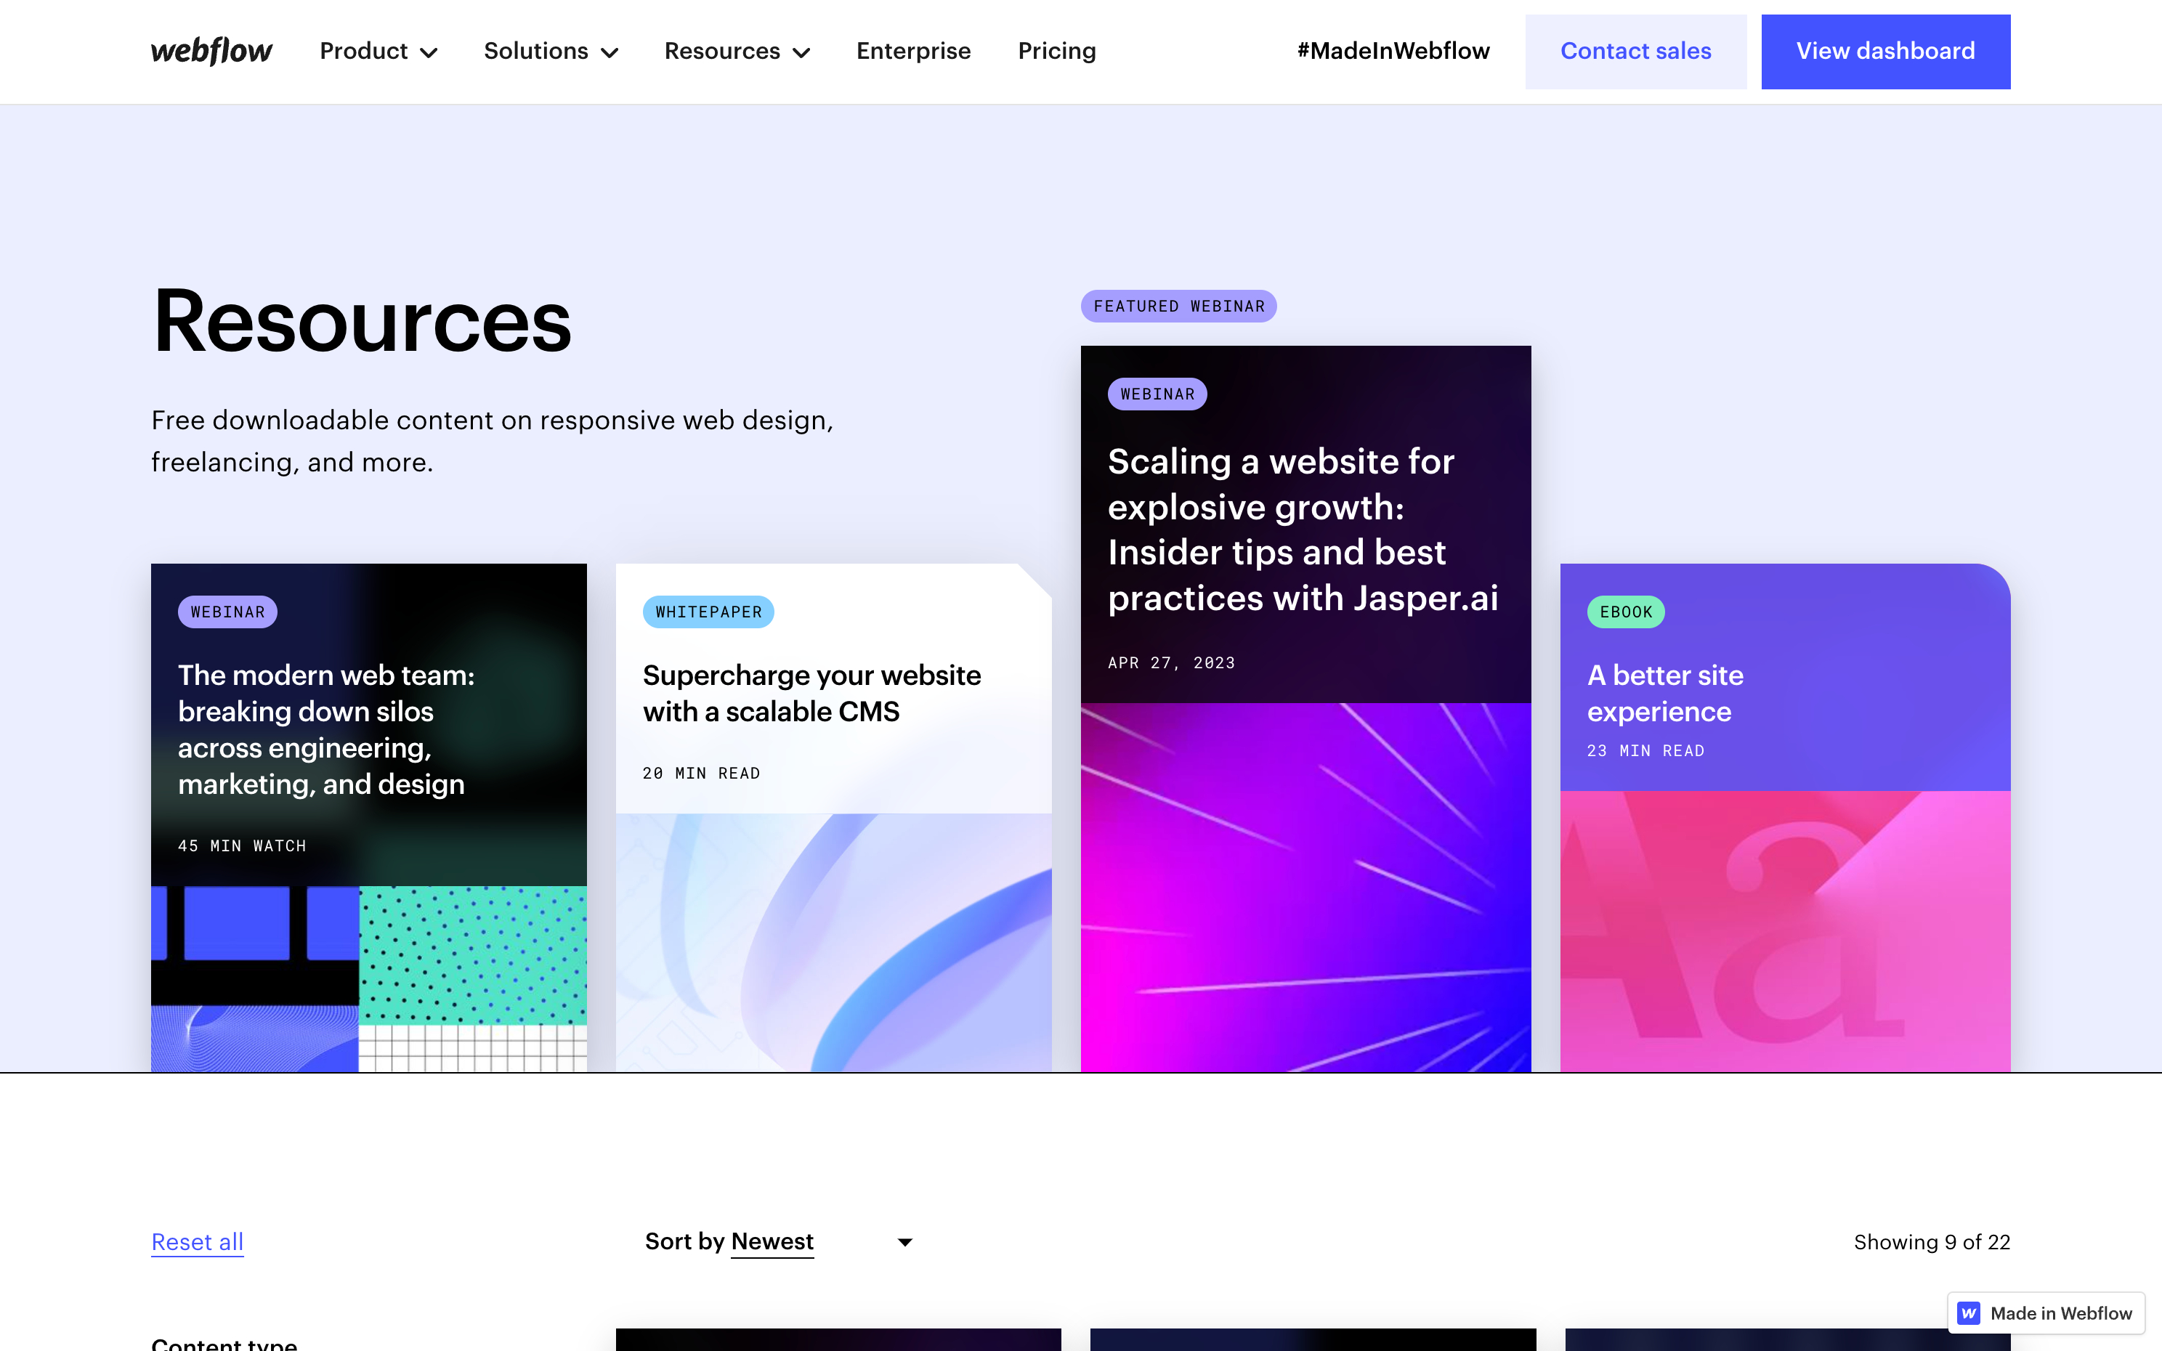
Task: Click the View dashboard button
Action: pyautogui.click(x=1885, y=51)
